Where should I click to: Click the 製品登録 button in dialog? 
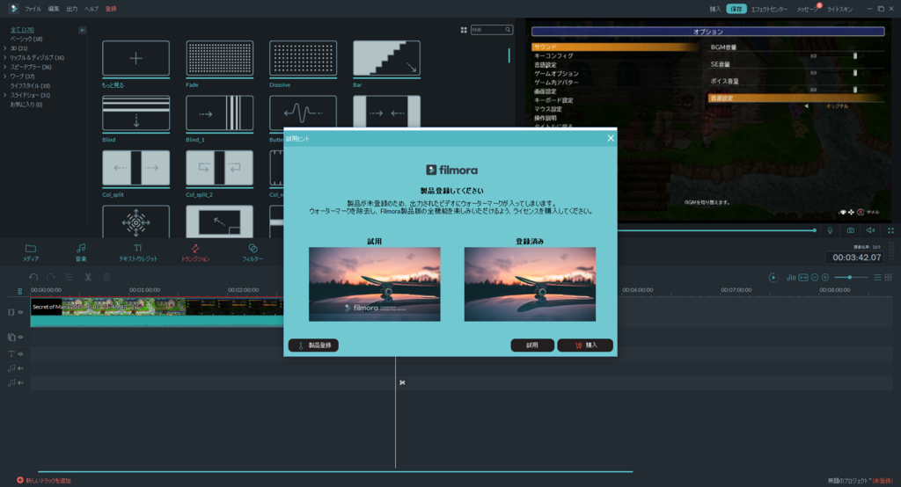314,345
